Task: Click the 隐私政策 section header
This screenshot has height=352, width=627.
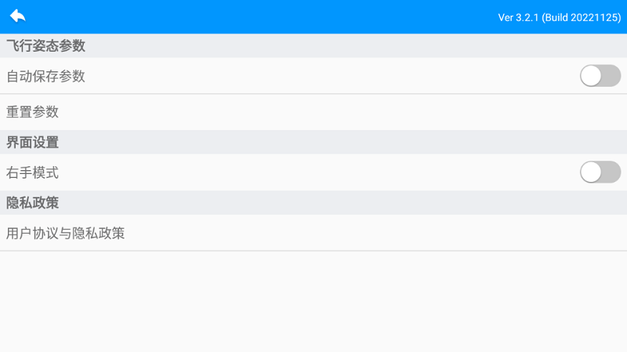Action: click(x=33, y=203)
